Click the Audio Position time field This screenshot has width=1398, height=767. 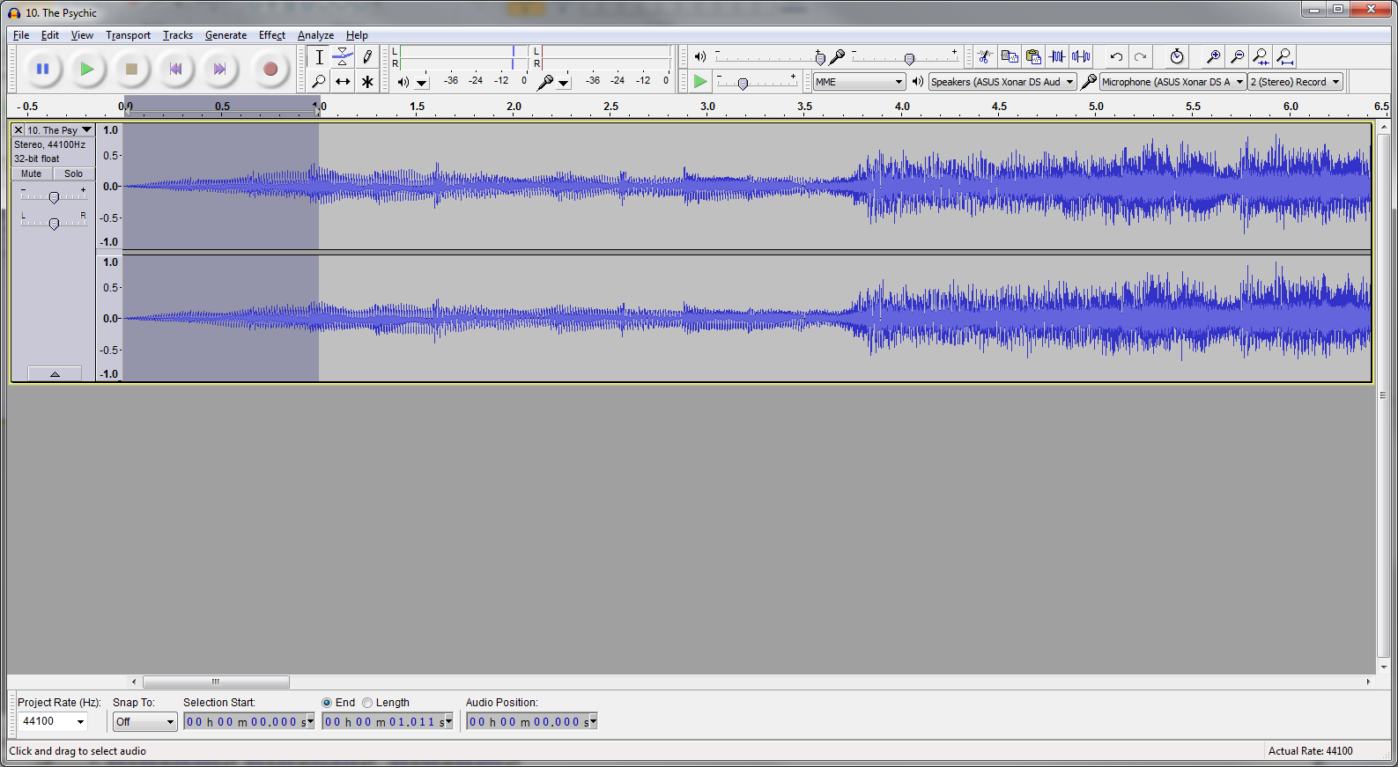532,722
